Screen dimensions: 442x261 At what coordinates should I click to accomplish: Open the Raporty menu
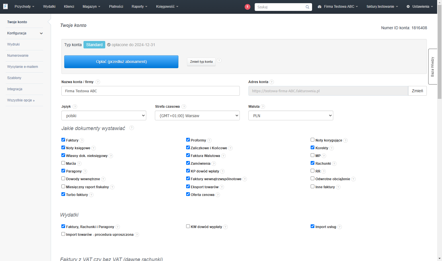tap(139, 7)
